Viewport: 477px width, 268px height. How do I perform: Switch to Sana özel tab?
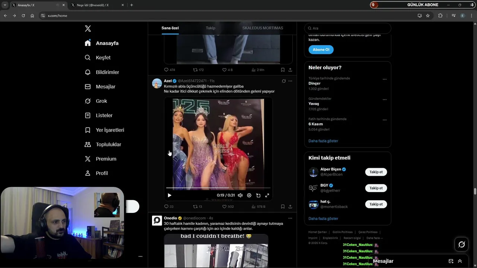(170, 28)
